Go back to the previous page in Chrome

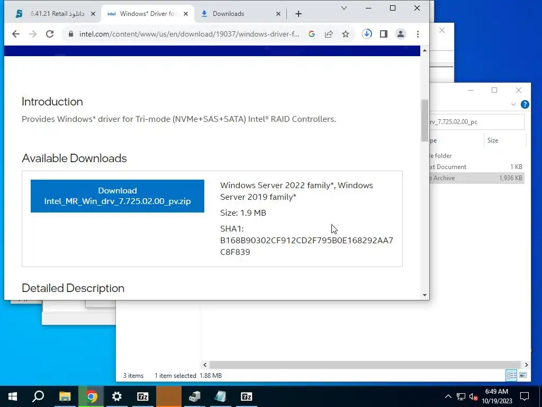[x=16, y=34]
